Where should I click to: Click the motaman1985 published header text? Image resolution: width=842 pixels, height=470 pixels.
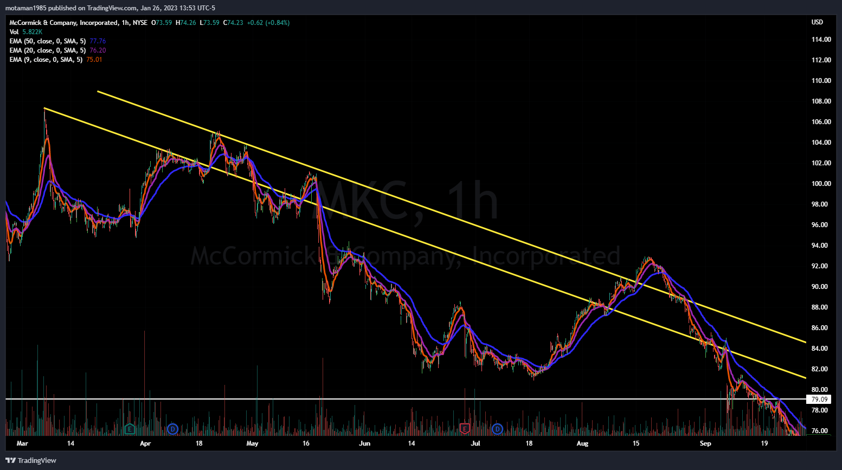tap(110, 8)
